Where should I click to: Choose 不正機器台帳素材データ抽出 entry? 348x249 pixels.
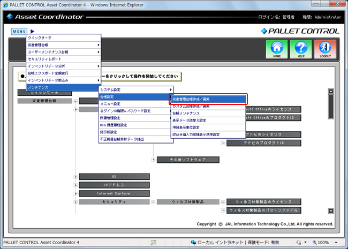coord(136,139)
